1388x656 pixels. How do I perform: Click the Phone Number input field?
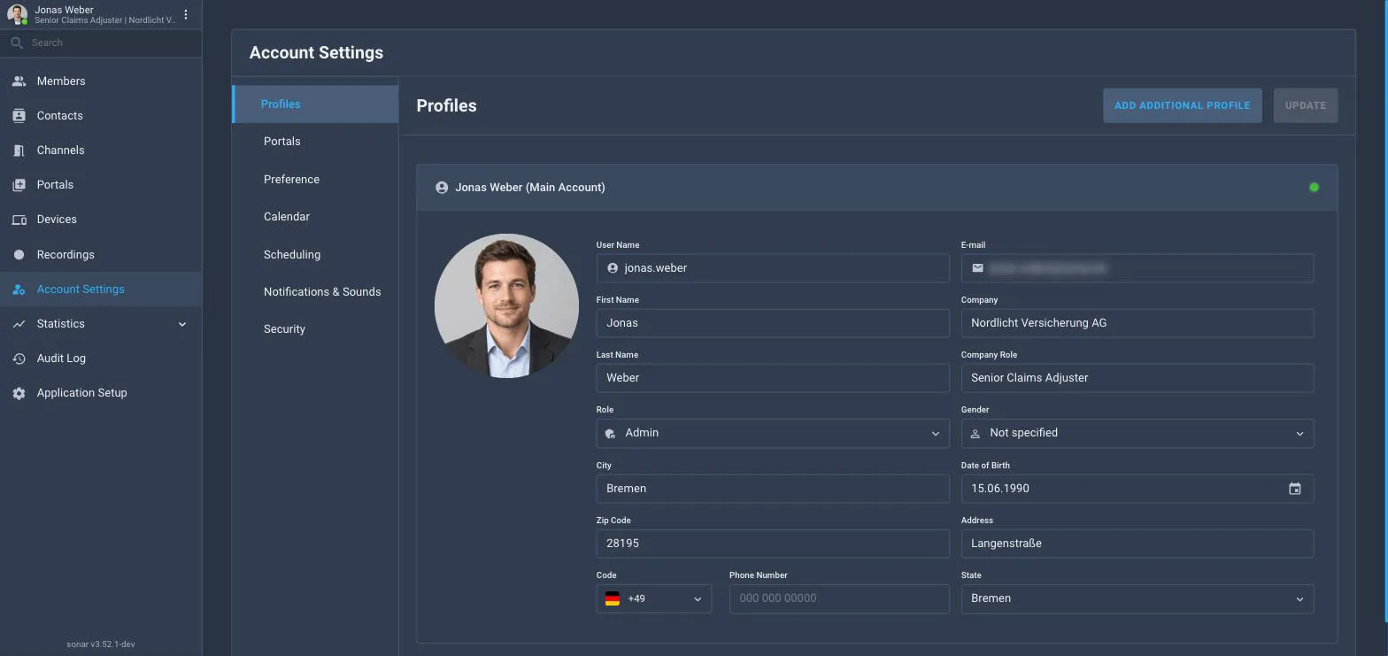point(839,598)
